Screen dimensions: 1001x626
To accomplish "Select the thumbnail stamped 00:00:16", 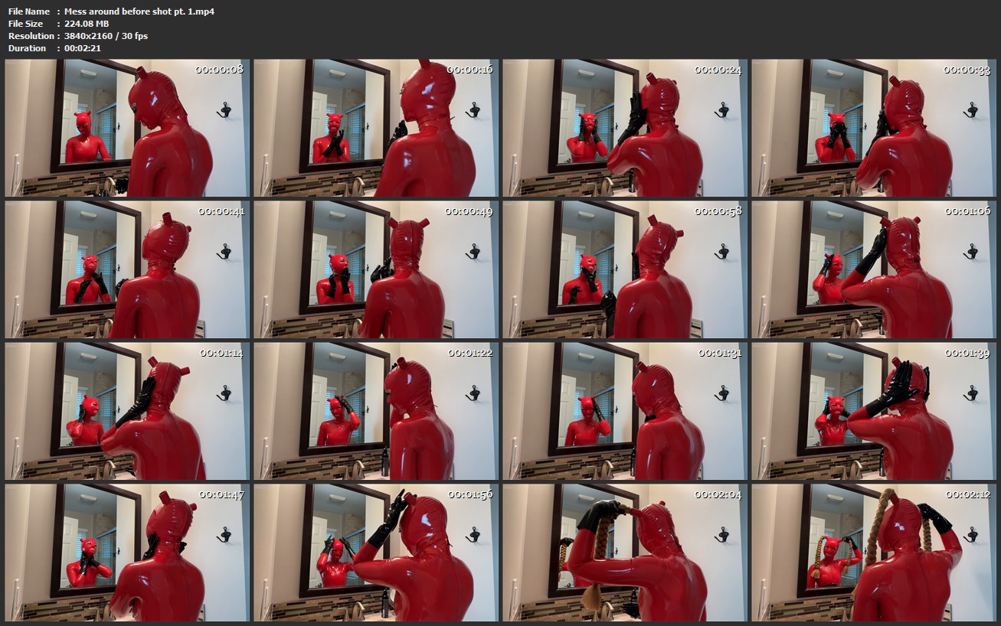I will (x=376, y=128).
